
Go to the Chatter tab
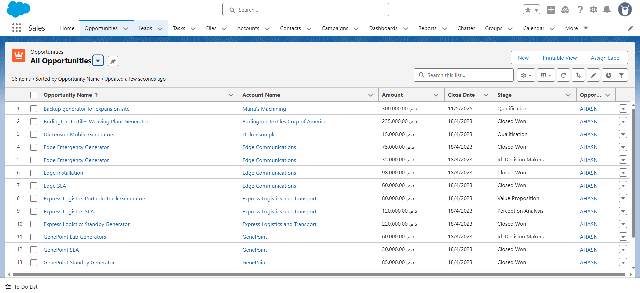point(466,28)
